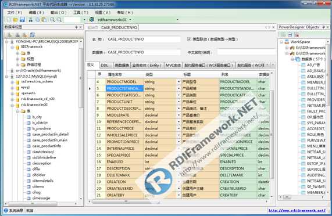Click the Zoom in magnifier icon
This screenshot has width=332, height=216.
[x=52, y=20]
